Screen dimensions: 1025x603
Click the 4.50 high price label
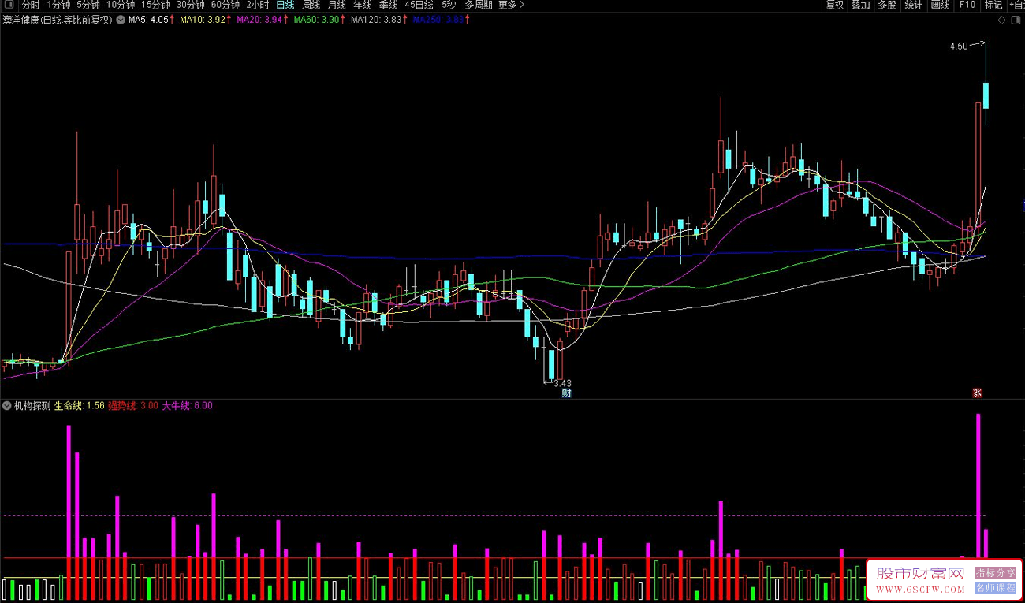959,47
